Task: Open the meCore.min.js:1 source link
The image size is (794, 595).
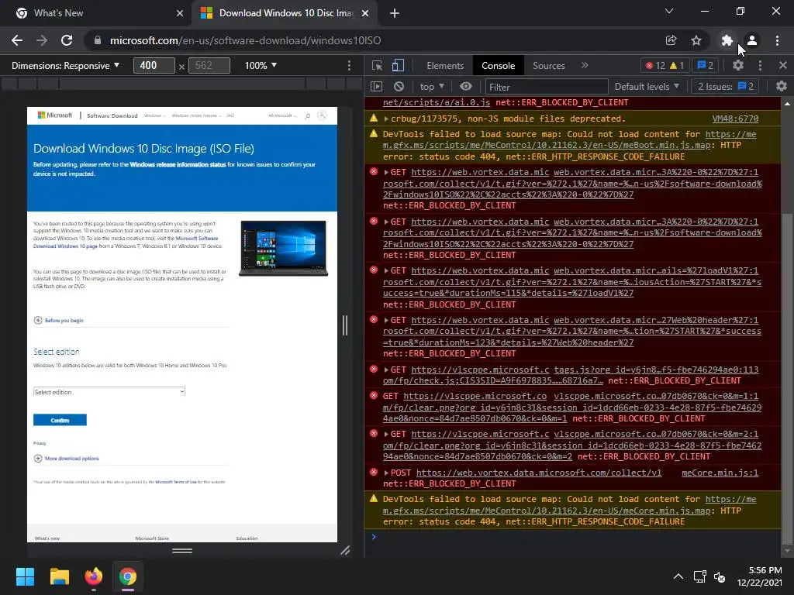Action: click(x=720, y=473)
